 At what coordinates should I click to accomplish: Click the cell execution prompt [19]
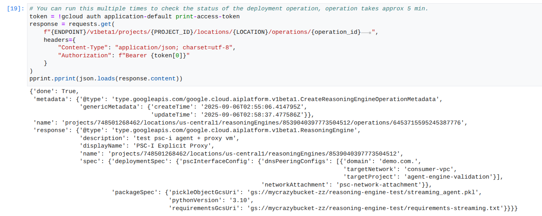(16, 8)
